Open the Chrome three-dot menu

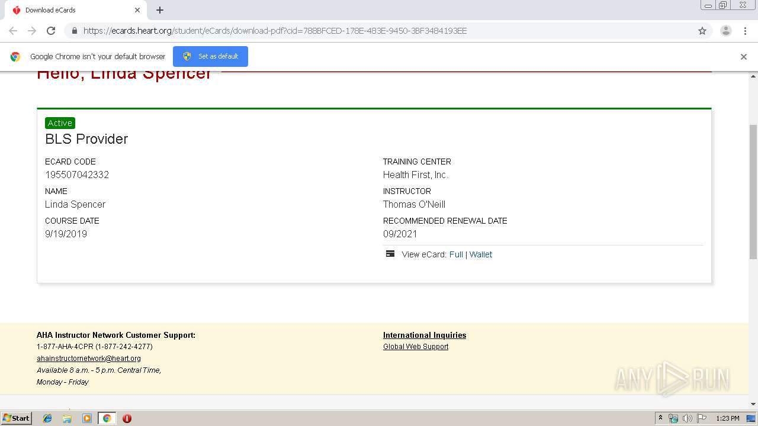click(x=745, y=31)
